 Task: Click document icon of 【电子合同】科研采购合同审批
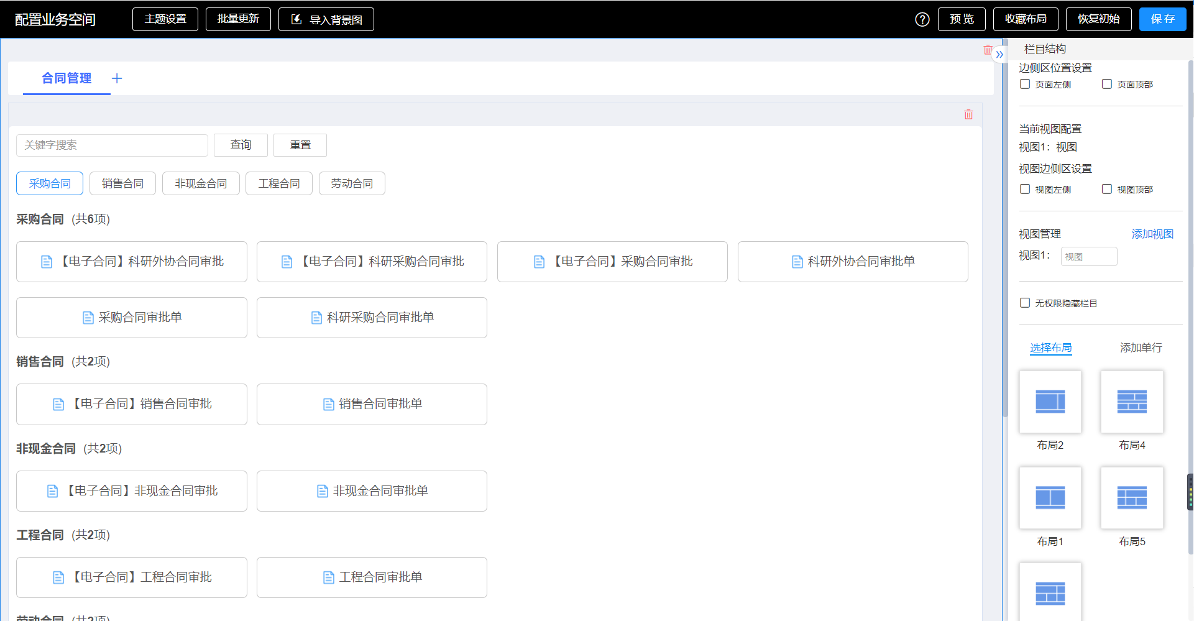(x=287, y=262)
